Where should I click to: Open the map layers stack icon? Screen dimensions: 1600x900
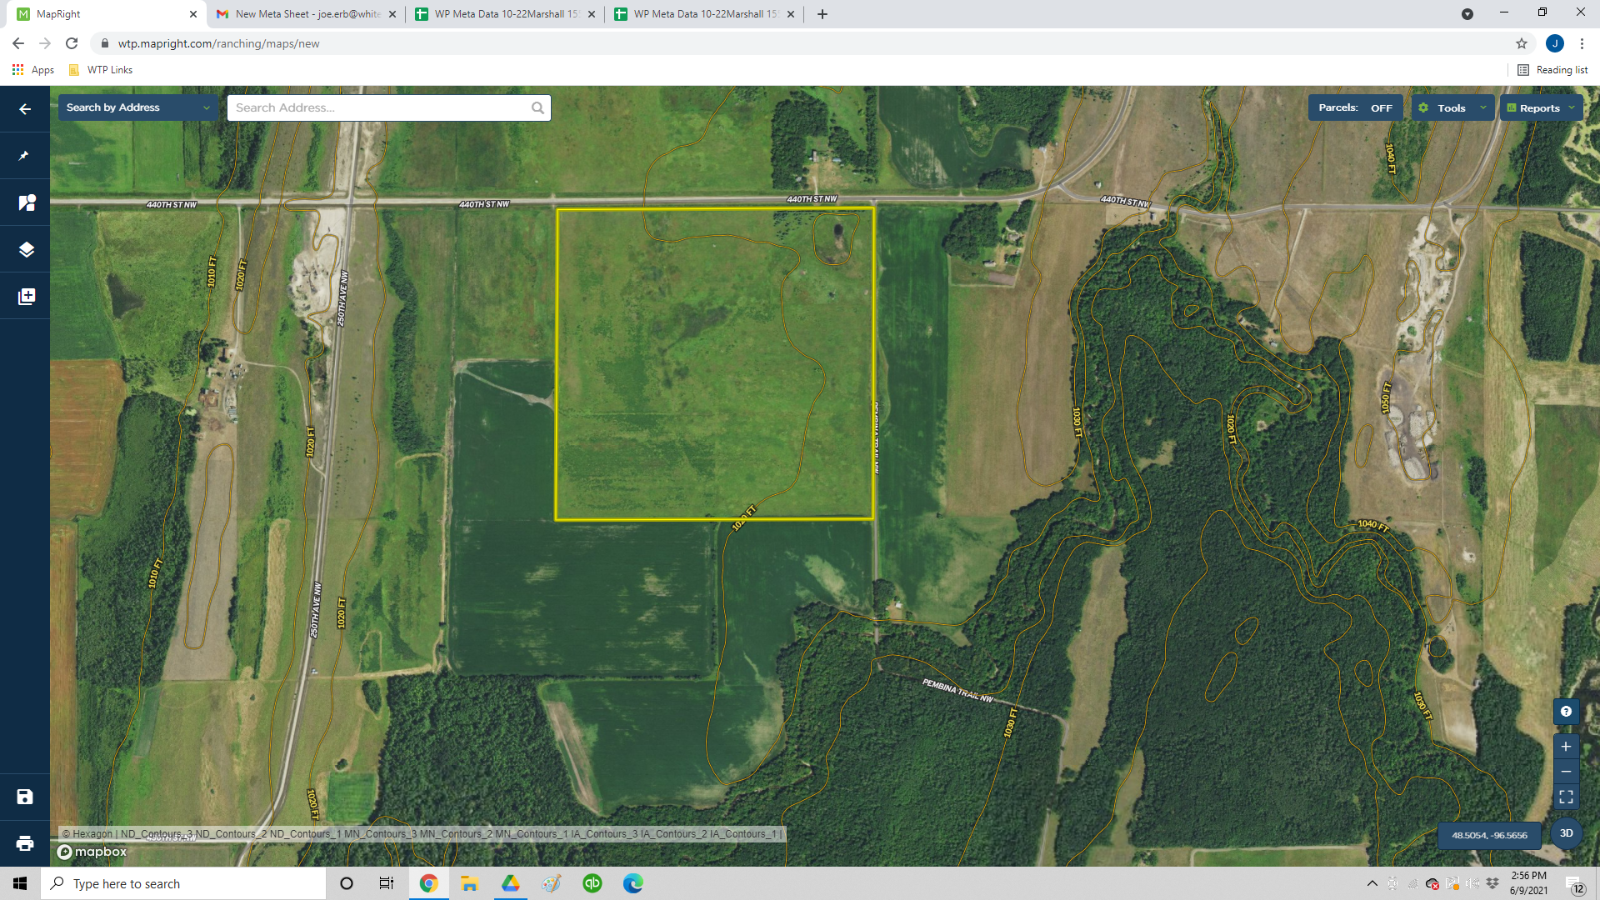tap(26, 249)
